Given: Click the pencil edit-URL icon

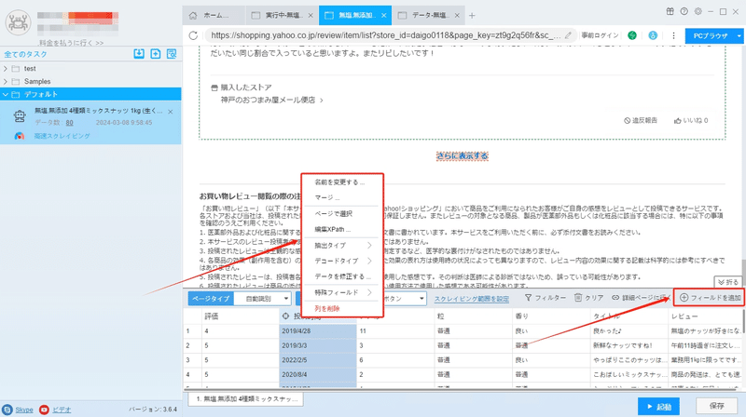Looking at the screenshot, I should pos(568,35).
